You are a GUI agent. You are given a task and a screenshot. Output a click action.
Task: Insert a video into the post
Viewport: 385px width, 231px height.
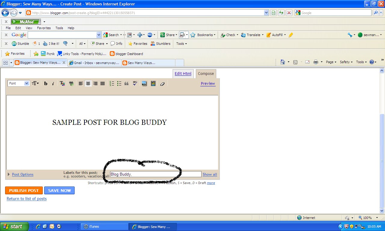point(153,83)
